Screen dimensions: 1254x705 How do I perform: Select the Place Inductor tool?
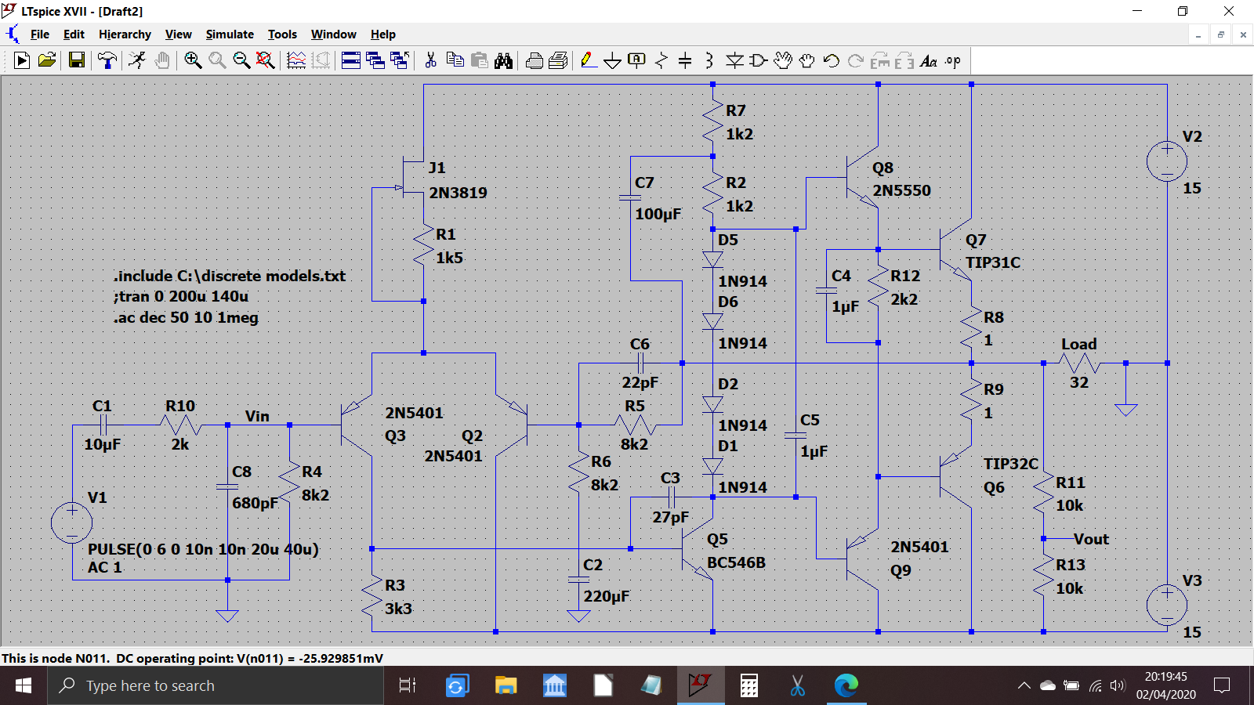tap(709, 60)
